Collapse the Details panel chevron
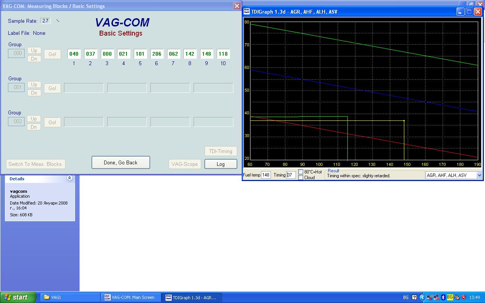This screenshot has height=303, width=485. tap(69, 178)
